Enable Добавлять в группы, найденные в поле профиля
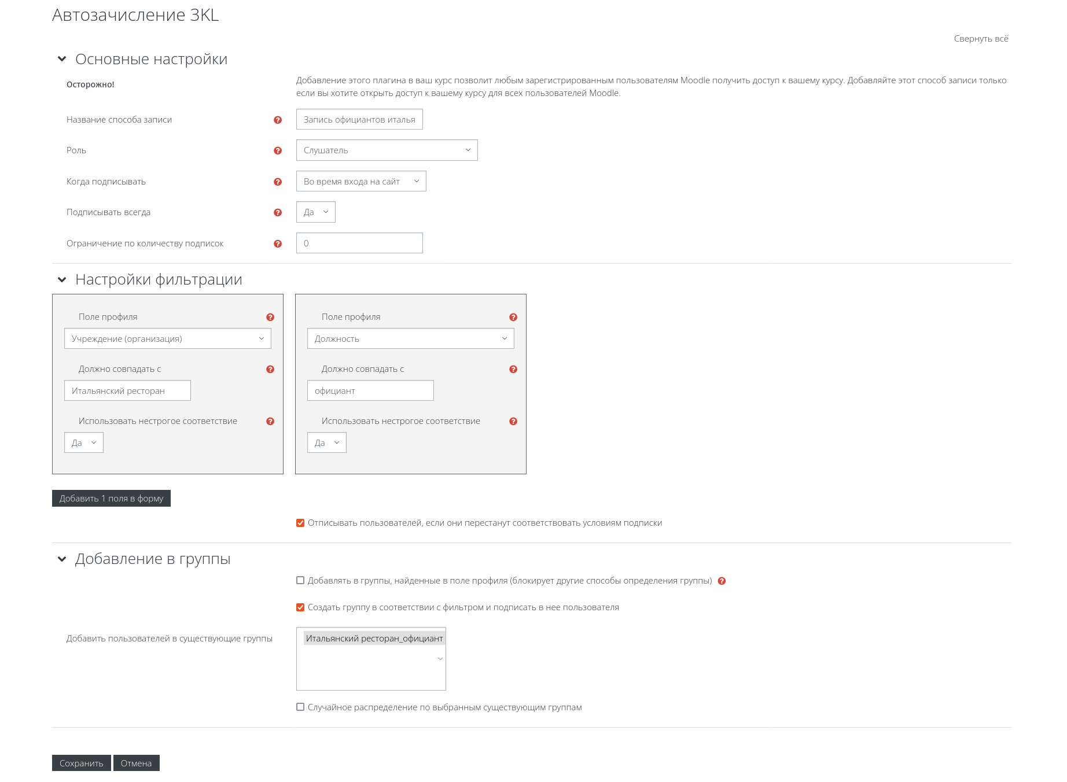 pos(300,580)
